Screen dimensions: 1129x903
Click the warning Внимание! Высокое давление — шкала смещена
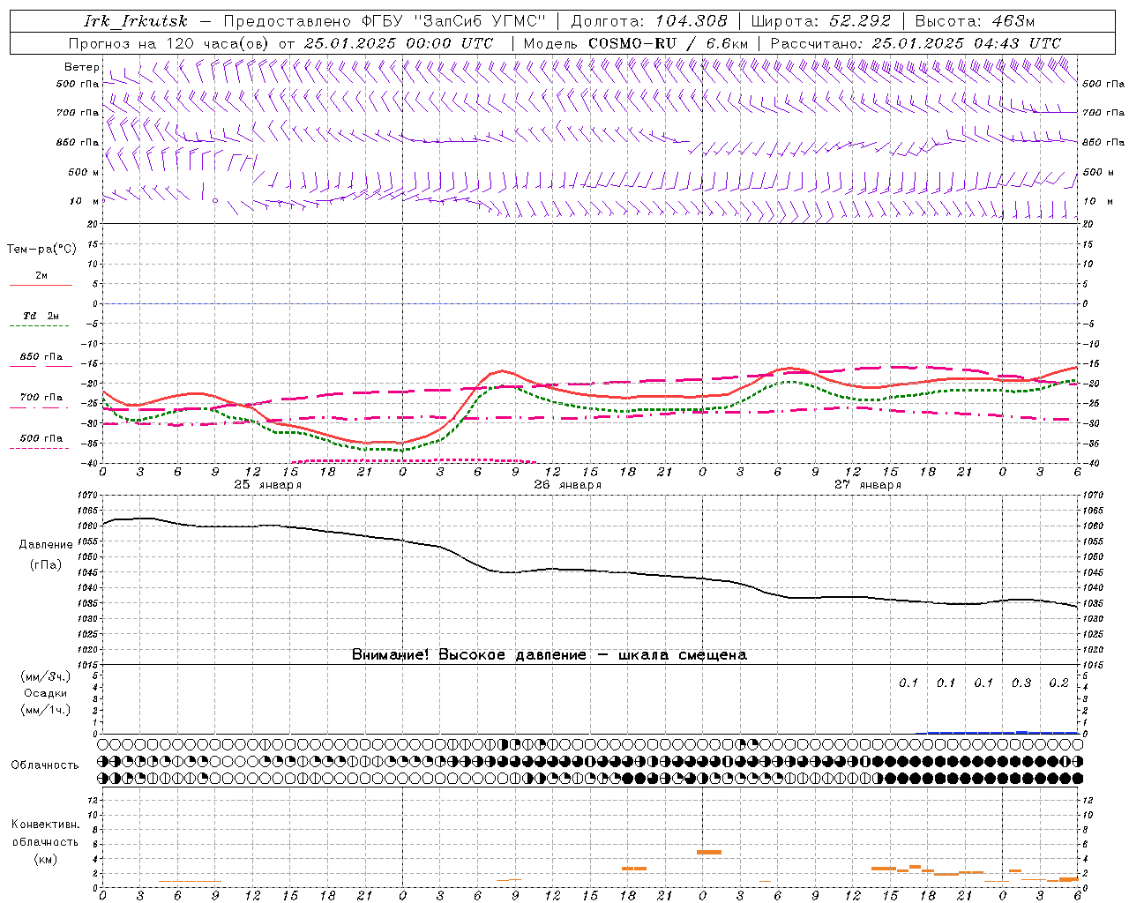[549, 655]
